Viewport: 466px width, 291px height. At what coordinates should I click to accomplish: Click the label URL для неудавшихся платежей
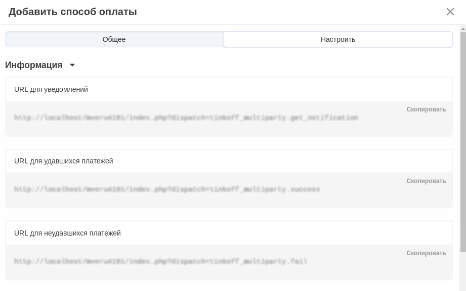[x=67, y=233]
